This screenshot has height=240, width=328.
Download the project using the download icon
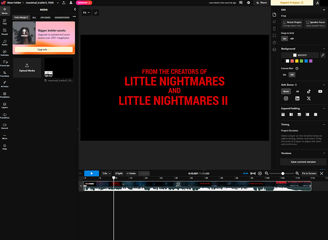point(318,2)
